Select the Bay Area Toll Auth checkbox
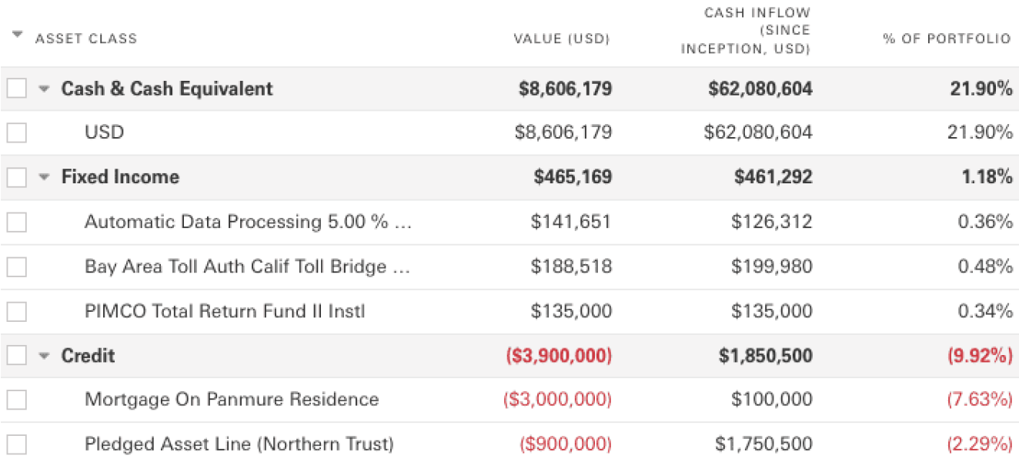 pyautogui.click(x=16, y=267)
